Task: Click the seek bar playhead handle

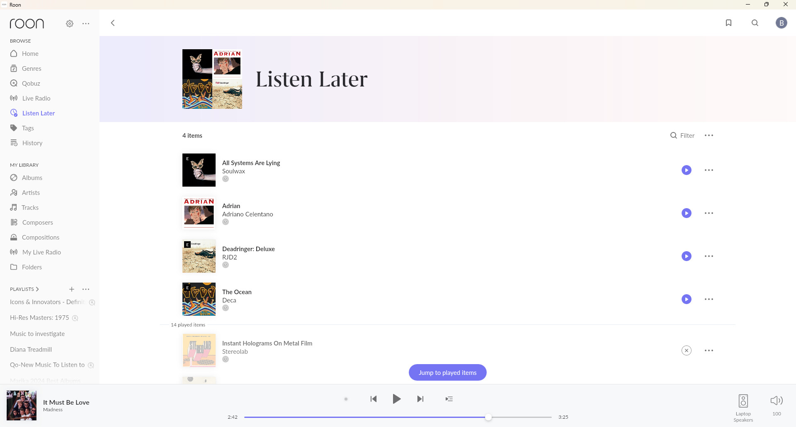Action: (x=488, y=417)
